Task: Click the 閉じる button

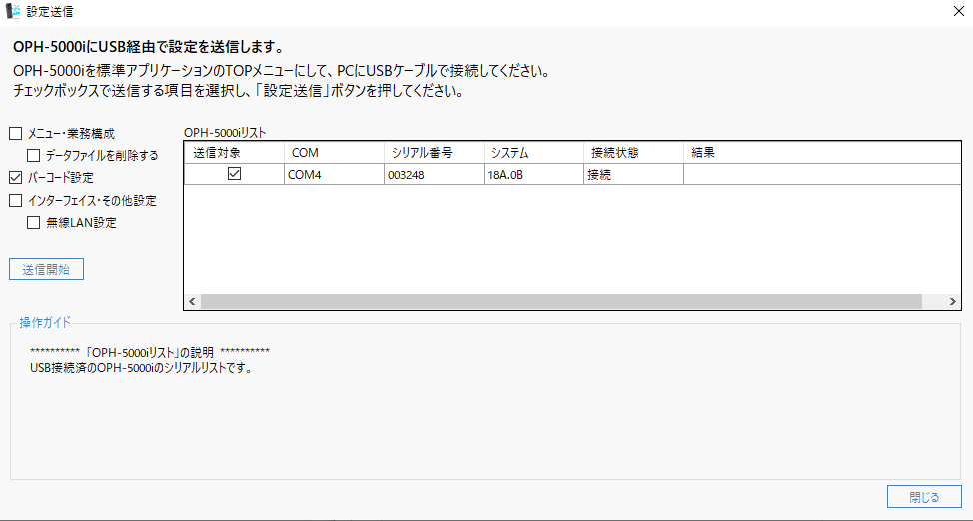Action: (x=925, y=497)
